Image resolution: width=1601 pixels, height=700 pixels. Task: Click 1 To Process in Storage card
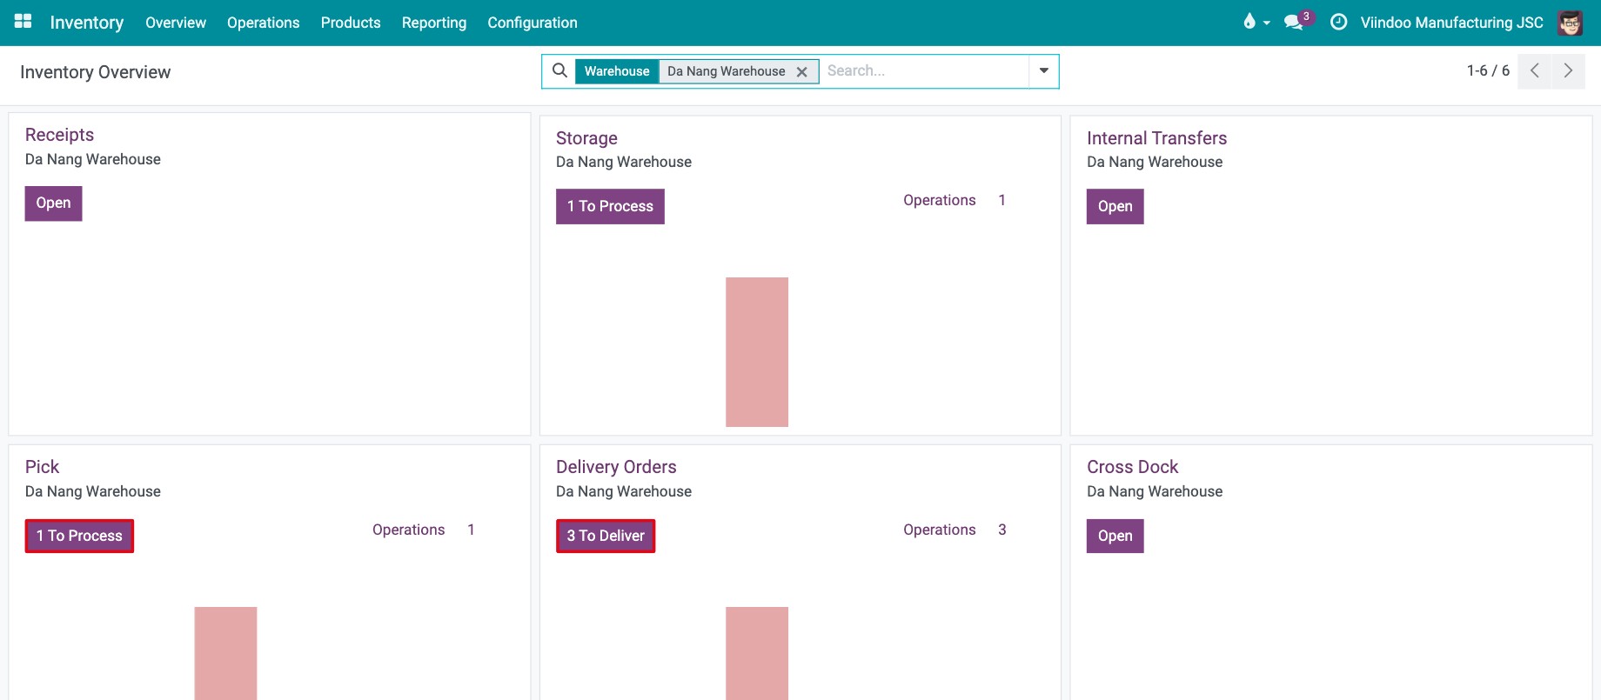(x=610, y=206)
